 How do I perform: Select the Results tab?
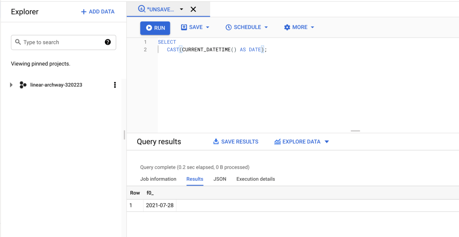(x=195, y=179)
